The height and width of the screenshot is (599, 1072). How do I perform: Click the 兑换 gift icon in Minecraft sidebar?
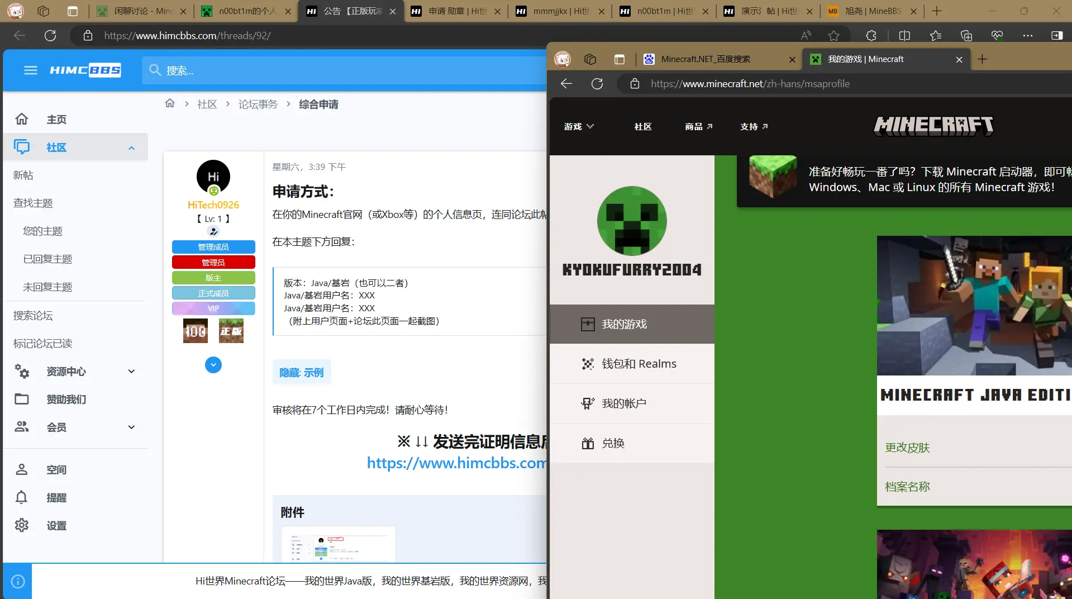pos(588,443)
